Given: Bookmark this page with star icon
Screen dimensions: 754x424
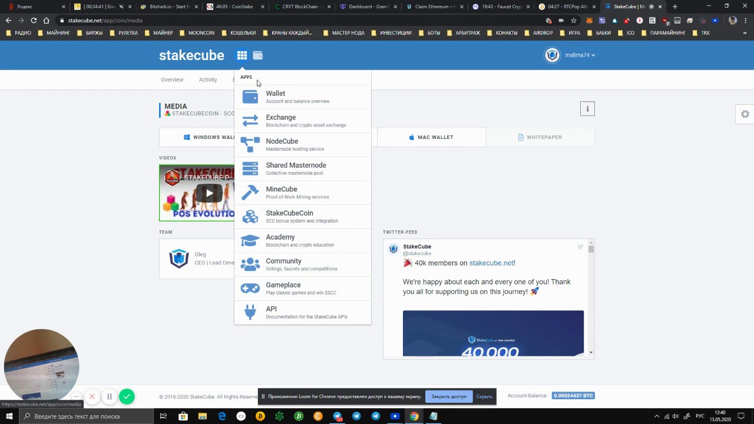Looking at the screenshot, I should point(574,20).
